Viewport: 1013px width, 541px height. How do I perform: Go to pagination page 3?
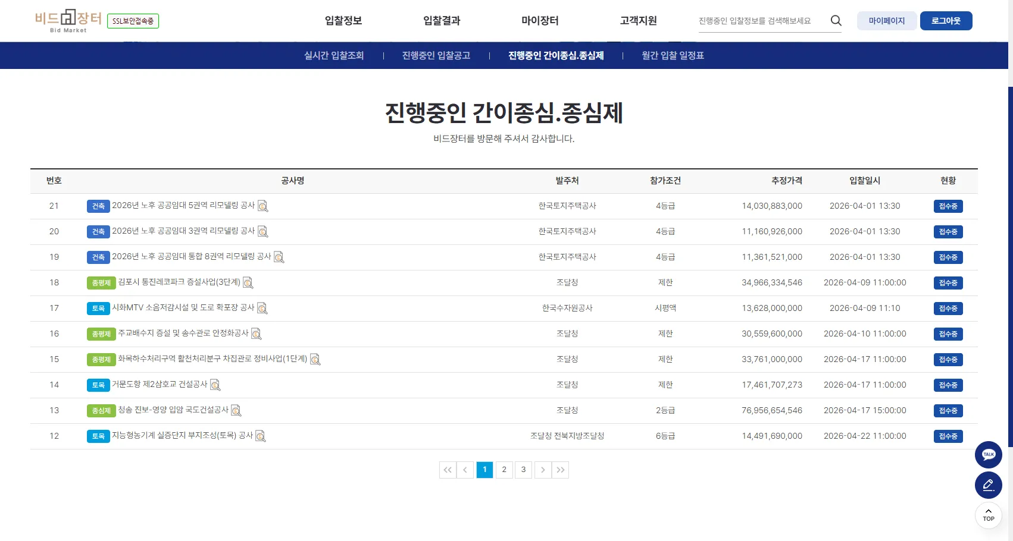point(524,470)
